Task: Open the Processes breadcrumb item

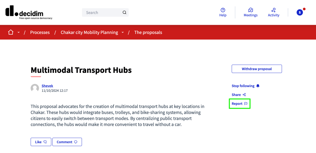Action: pyautogui.click(x=40, y=32)
